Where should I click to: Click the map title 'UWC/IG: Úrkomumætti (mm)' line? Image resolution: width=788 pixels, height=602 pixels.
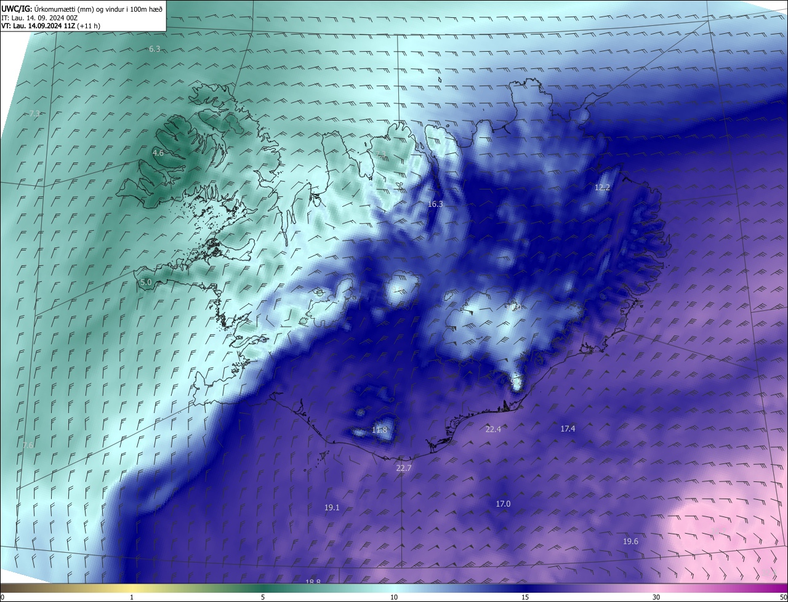(82, 9)
